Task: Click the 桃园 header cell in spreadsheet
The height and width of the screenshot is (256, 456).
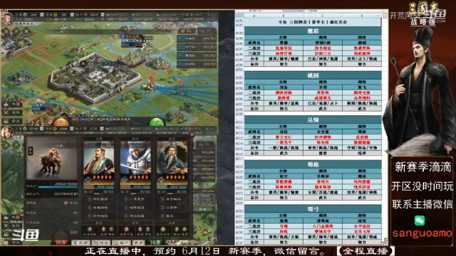Action: click(313, 75)
